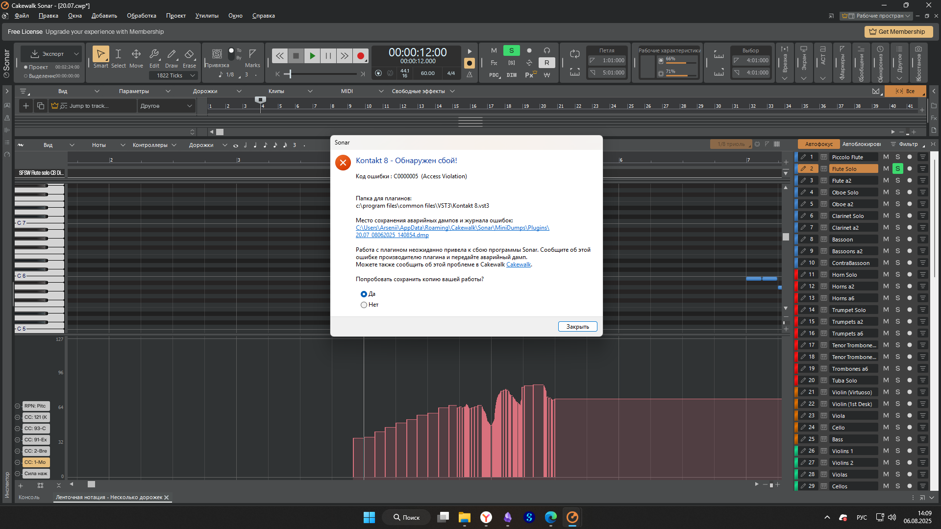The width and height of the screenshot is (941, 529).
Task: Adjust the transport position slider
Action: tap(290, 74)
